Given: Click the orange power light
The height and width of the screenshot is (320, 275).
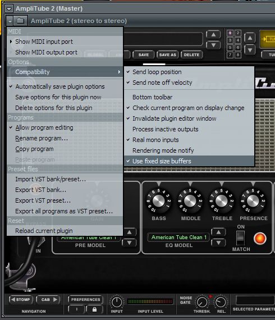Looking at the screenshot, I should click(x=260, y=239).
